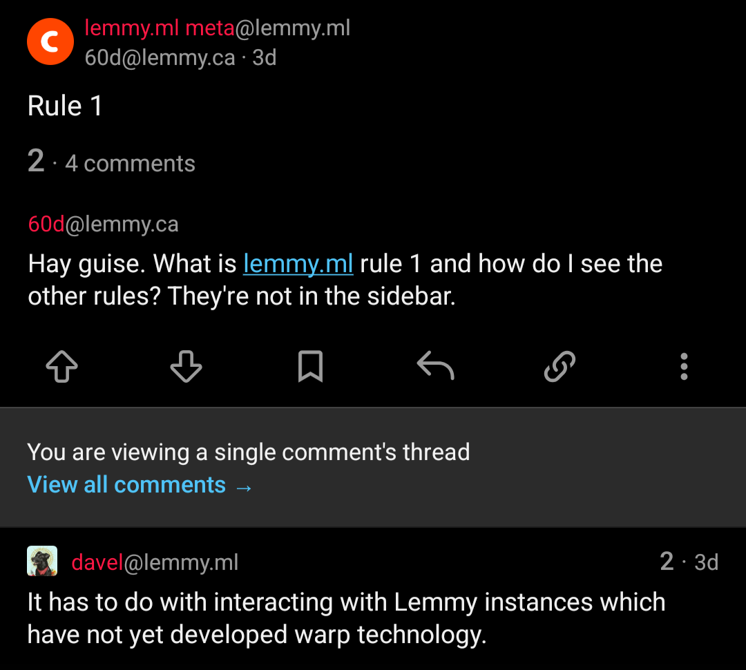Tap the post score number 2
The width and height of the screenshot is (746, 670).
pos(36,161)
